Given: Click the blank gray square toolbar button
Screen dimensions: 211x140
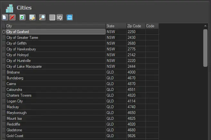Looking at the screenshot, I should [52, 17].
